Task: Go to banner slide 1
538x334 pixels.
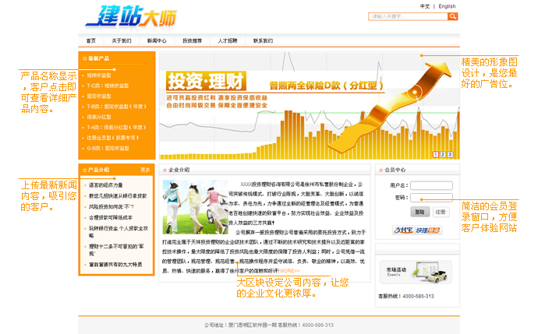Action: tap(437, 154)
